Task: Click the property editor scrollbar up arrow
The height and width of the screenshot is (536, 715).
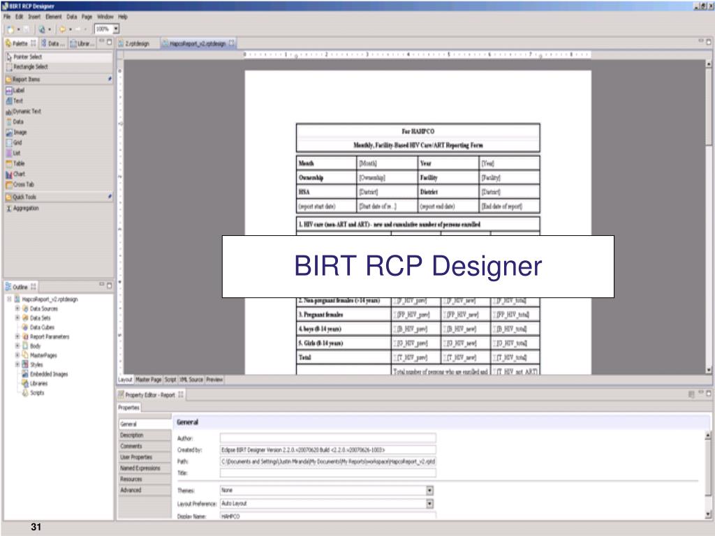Action: [x=708, y=436]
